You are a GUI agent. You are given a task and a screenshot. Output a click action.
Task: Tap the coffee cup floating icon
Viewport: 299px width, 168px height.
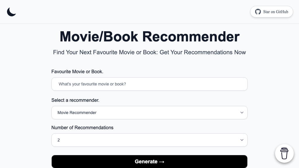pyautogui.click(x=284, y=153)
